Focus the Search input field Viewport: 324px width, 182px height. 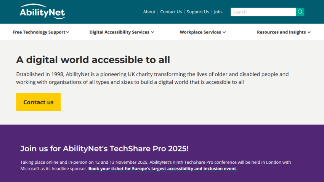tap(263, 12)
